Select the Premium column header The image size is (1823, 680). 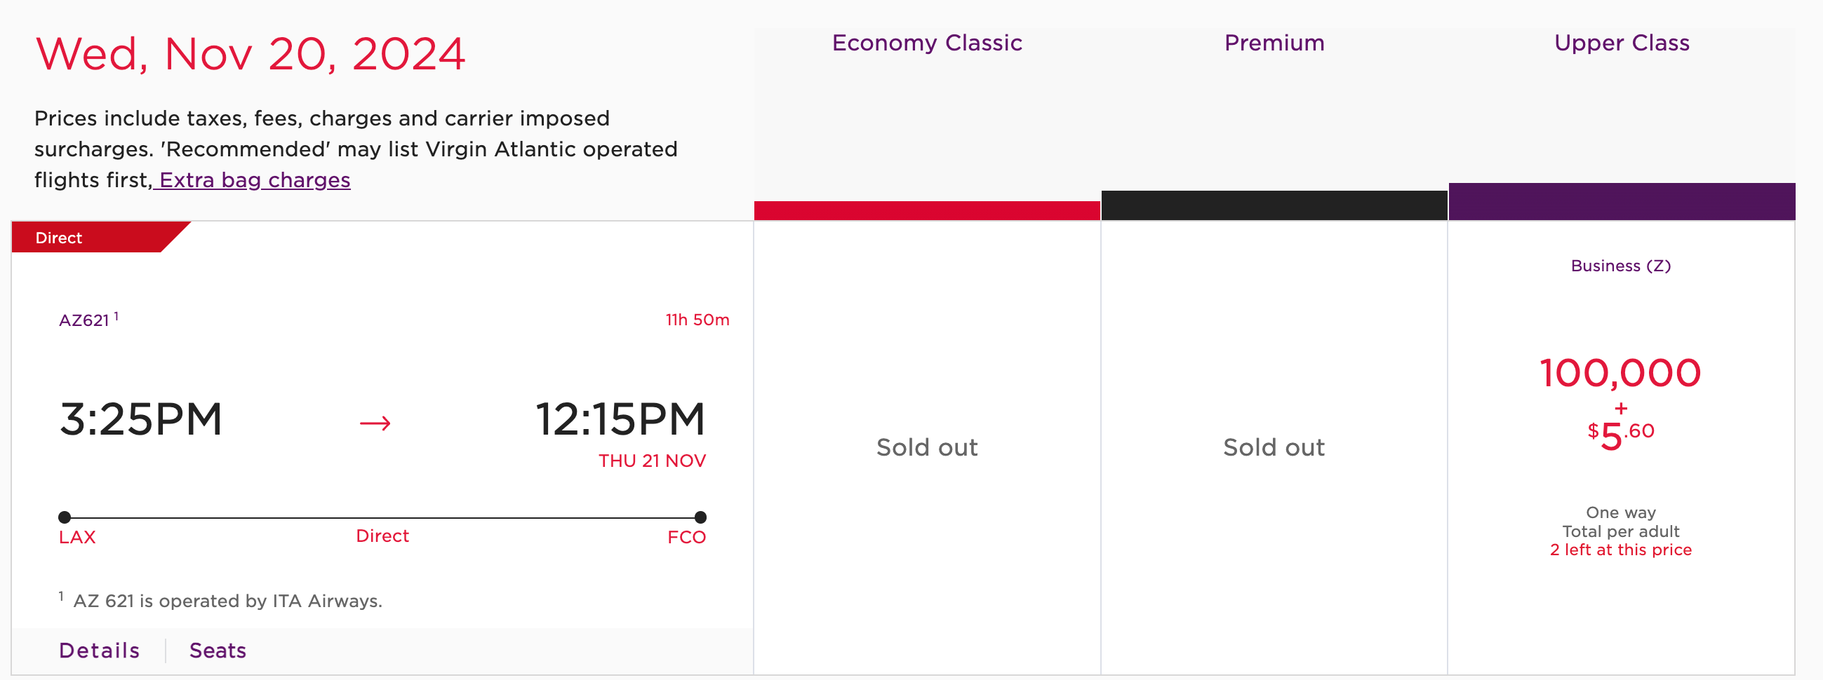(1274, 43)
